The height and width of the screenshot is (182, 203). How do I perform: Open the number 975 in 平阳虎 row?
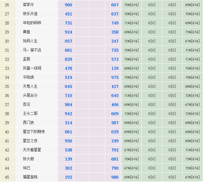tap(115, 77)
